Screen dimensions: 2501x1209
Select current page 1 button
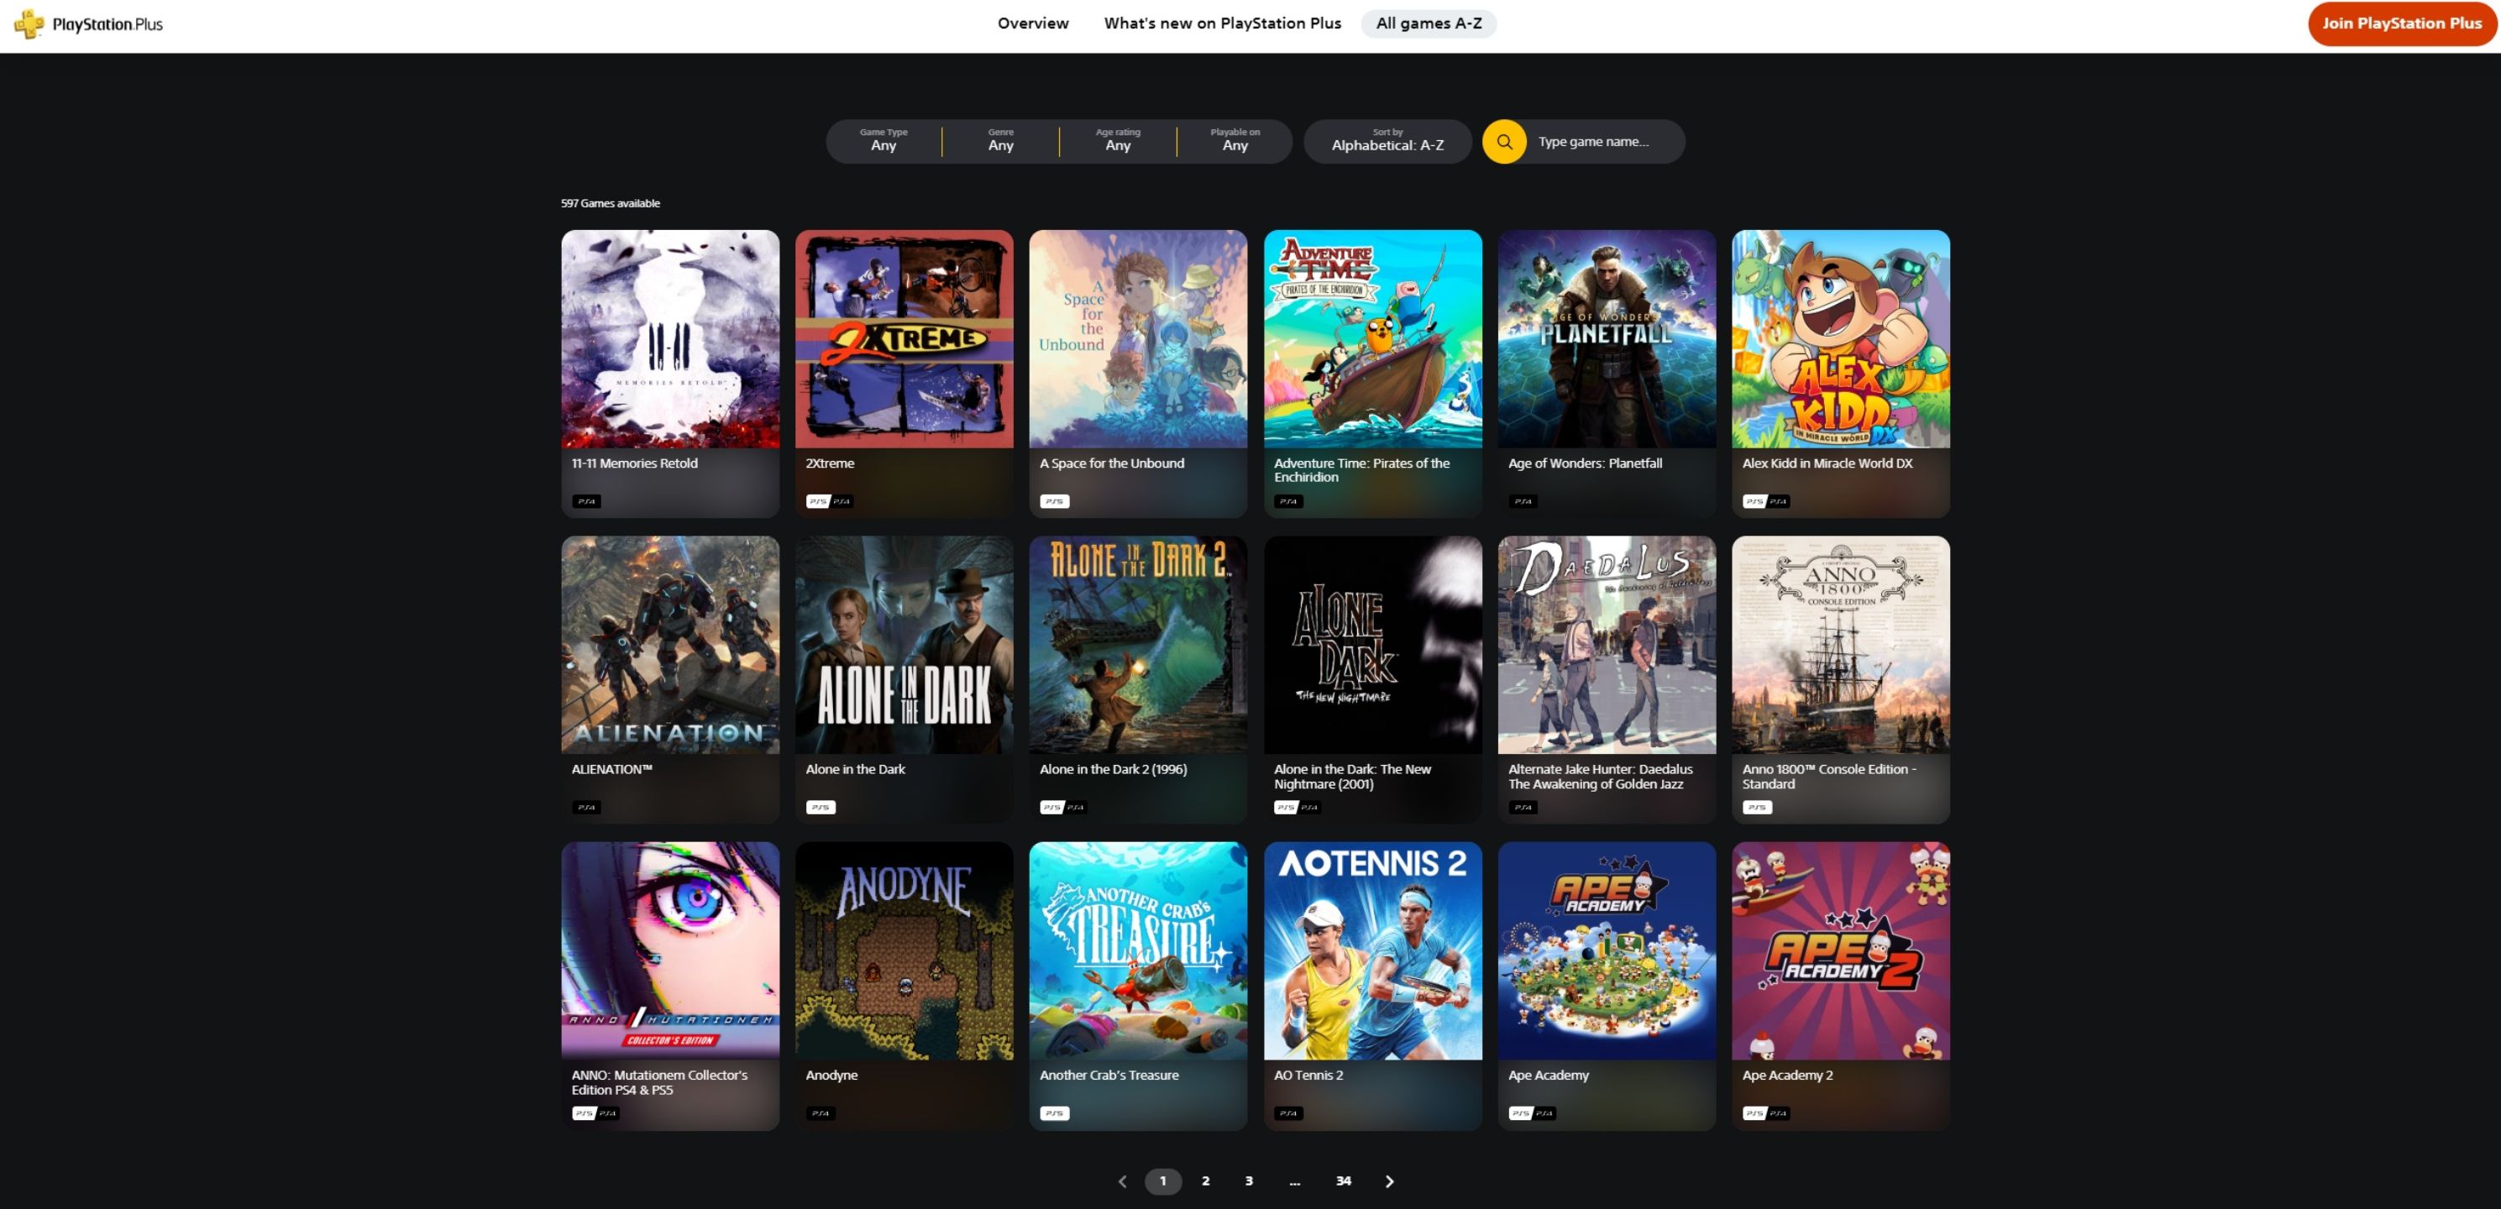(1163, 1180)
